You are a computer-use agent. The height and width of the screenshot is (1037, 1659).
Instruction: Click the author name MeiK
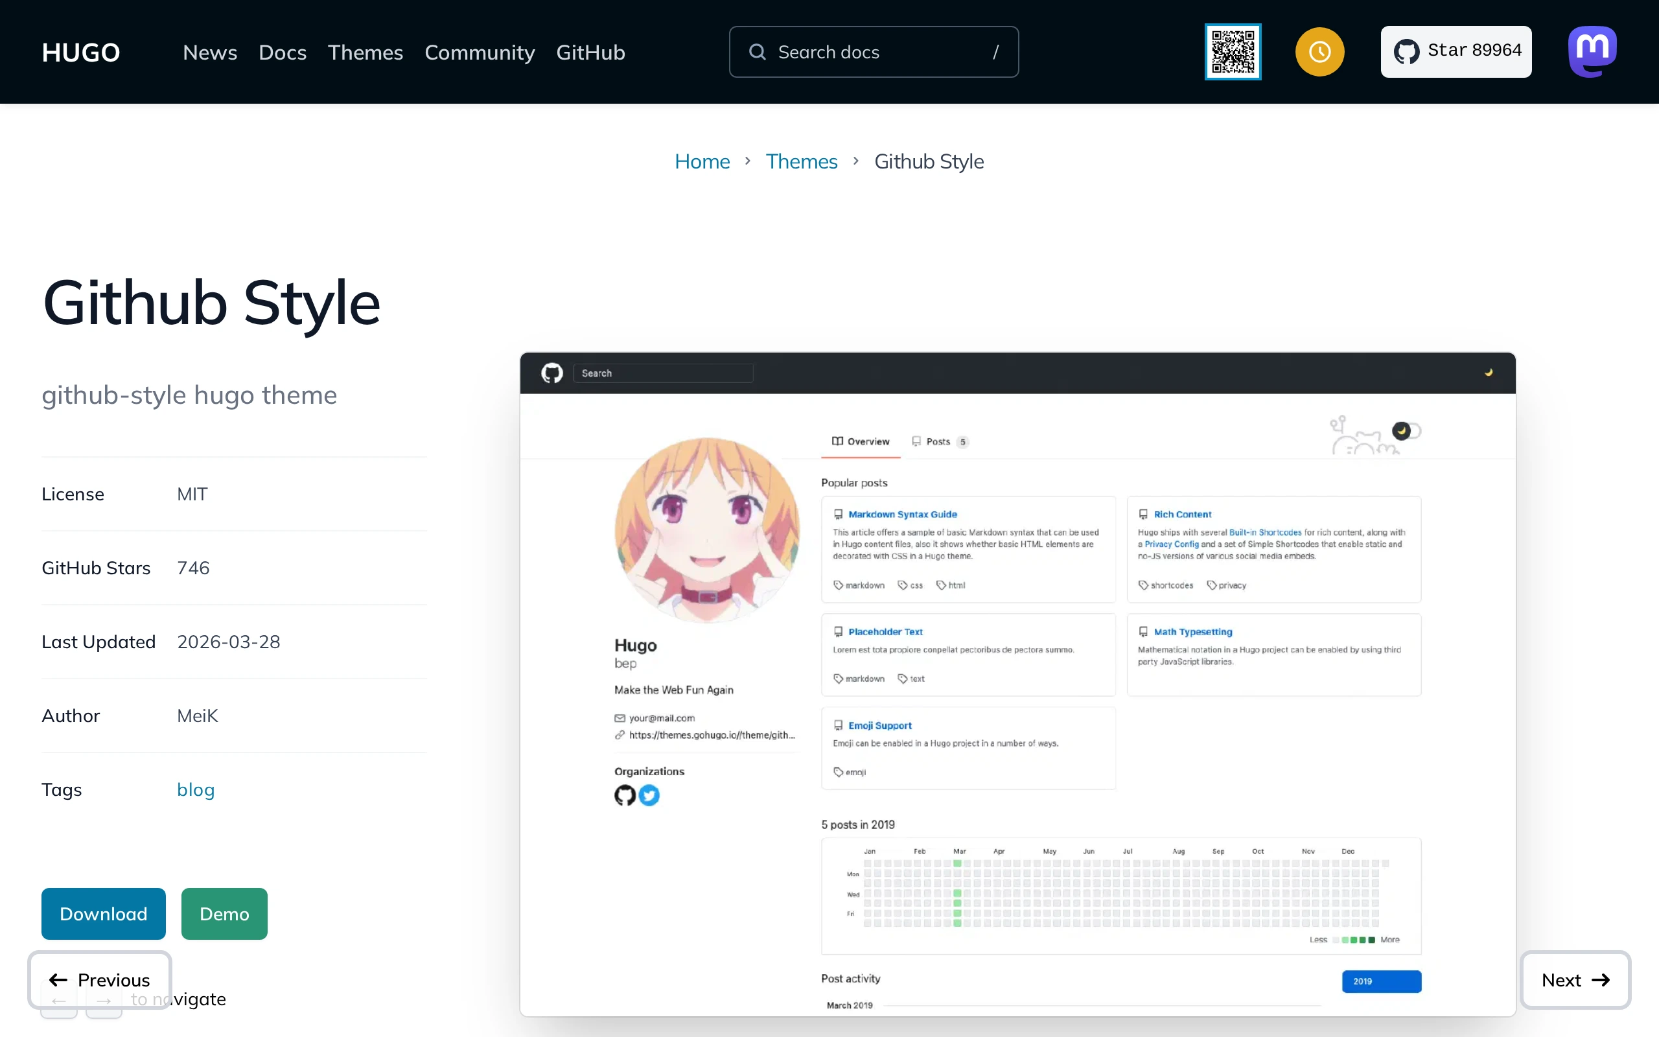(198, 716)
